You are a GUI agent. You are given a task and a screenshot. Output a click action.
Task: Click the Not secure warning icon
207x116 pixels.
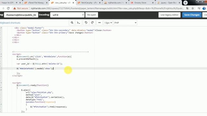pyautogui.click(x=15, y=8)
